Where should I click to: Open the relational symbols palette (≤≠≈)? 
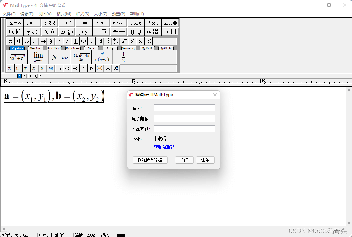(x=15, y=23)
